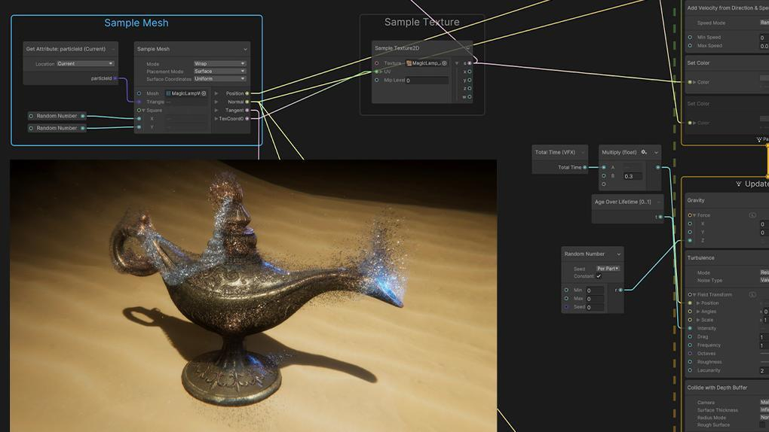Open the MagicLamp texture object picker
769x432 pixels.
444,63
